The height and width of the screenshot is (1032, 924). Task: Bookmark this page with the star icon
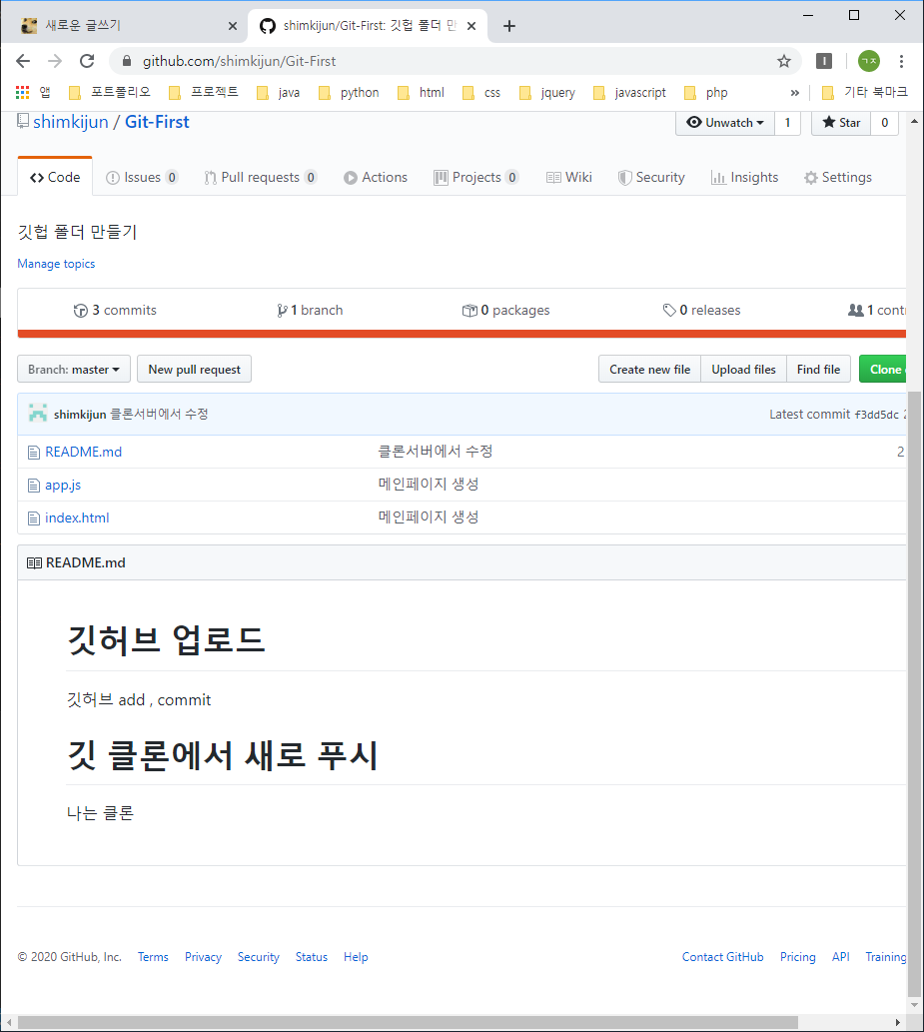pyautogui.click(x=784, y=61)
